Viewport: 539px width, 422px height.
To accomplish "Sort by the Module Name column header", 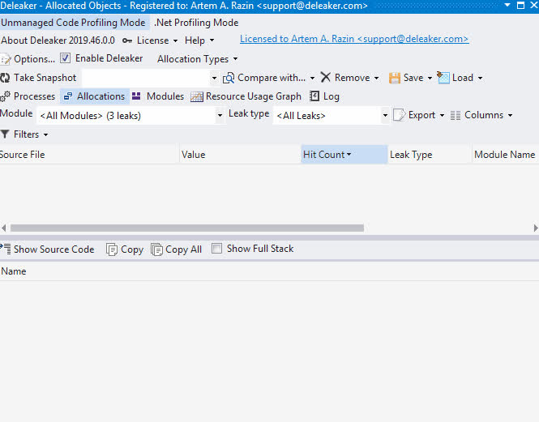I will 505,155.
